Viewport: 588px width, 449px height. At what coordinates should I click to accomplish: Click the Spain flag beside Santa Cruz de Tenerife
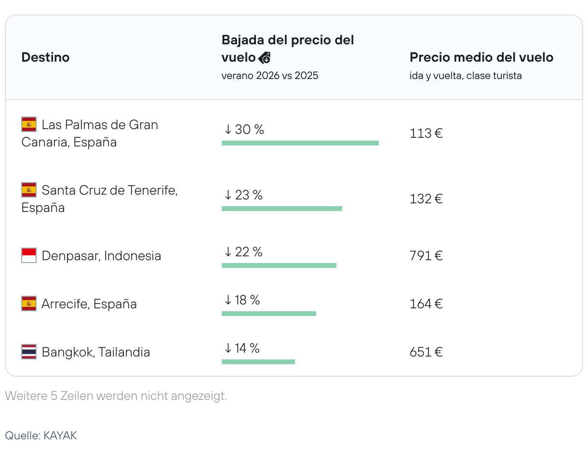[x=29, y=190]
